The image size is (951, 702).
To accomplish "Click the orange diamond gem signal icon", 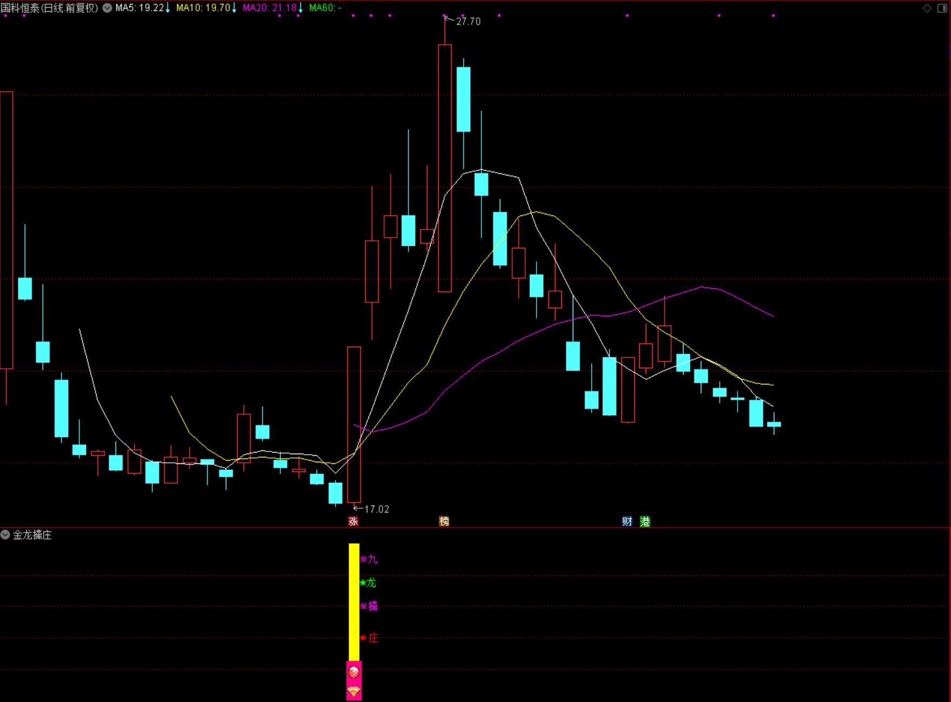I will (354, 691).
